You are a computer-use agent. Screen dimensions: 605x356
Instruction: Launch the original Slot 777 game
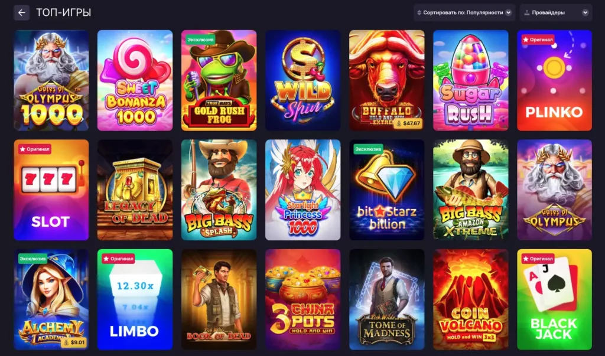(x=51, y=190)
